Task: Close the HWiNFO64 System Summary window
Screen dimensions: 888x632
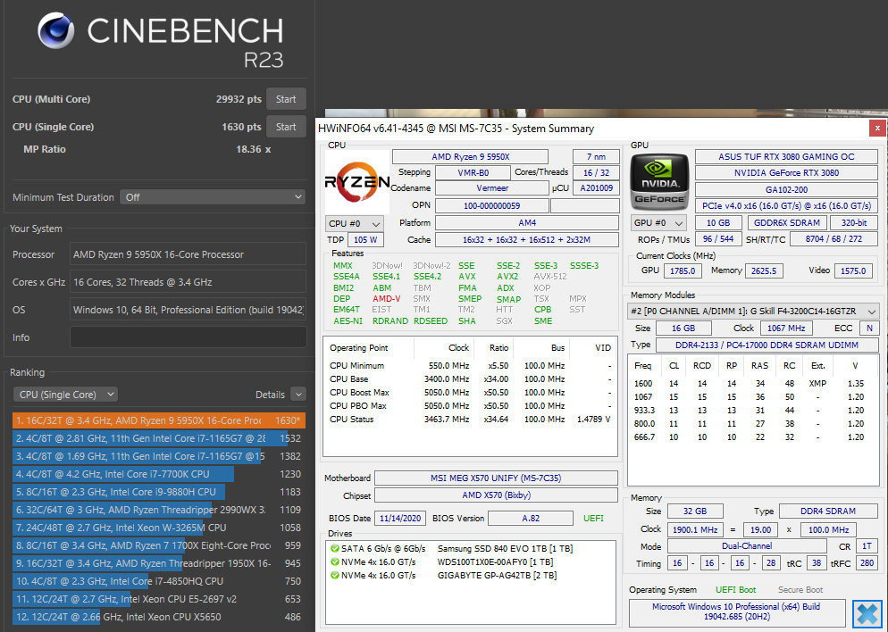Action: pyautogui.click(x=877, y=128)
